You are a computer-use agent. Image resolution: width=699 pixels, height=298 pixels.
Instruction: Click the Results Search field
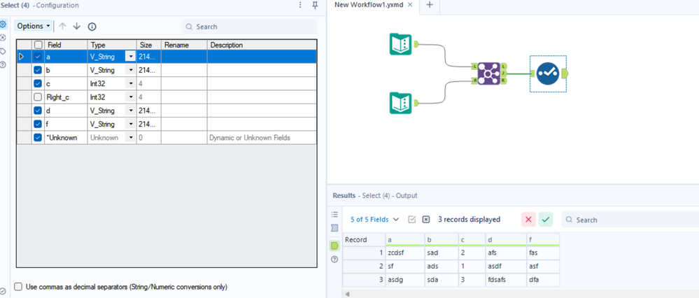[x=630, y=220]
